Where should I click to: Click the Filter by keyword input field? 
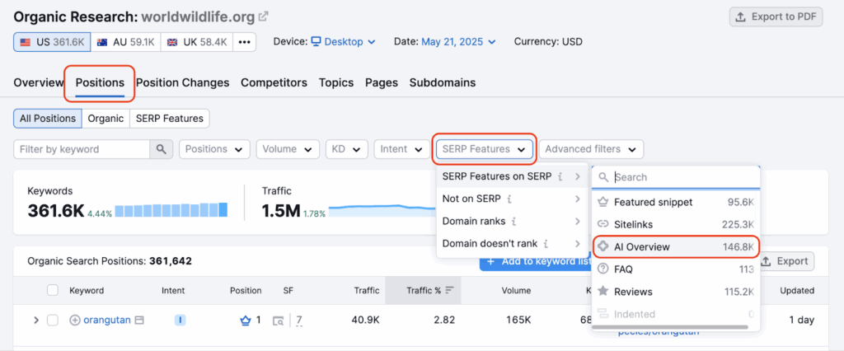pos(82,149)
